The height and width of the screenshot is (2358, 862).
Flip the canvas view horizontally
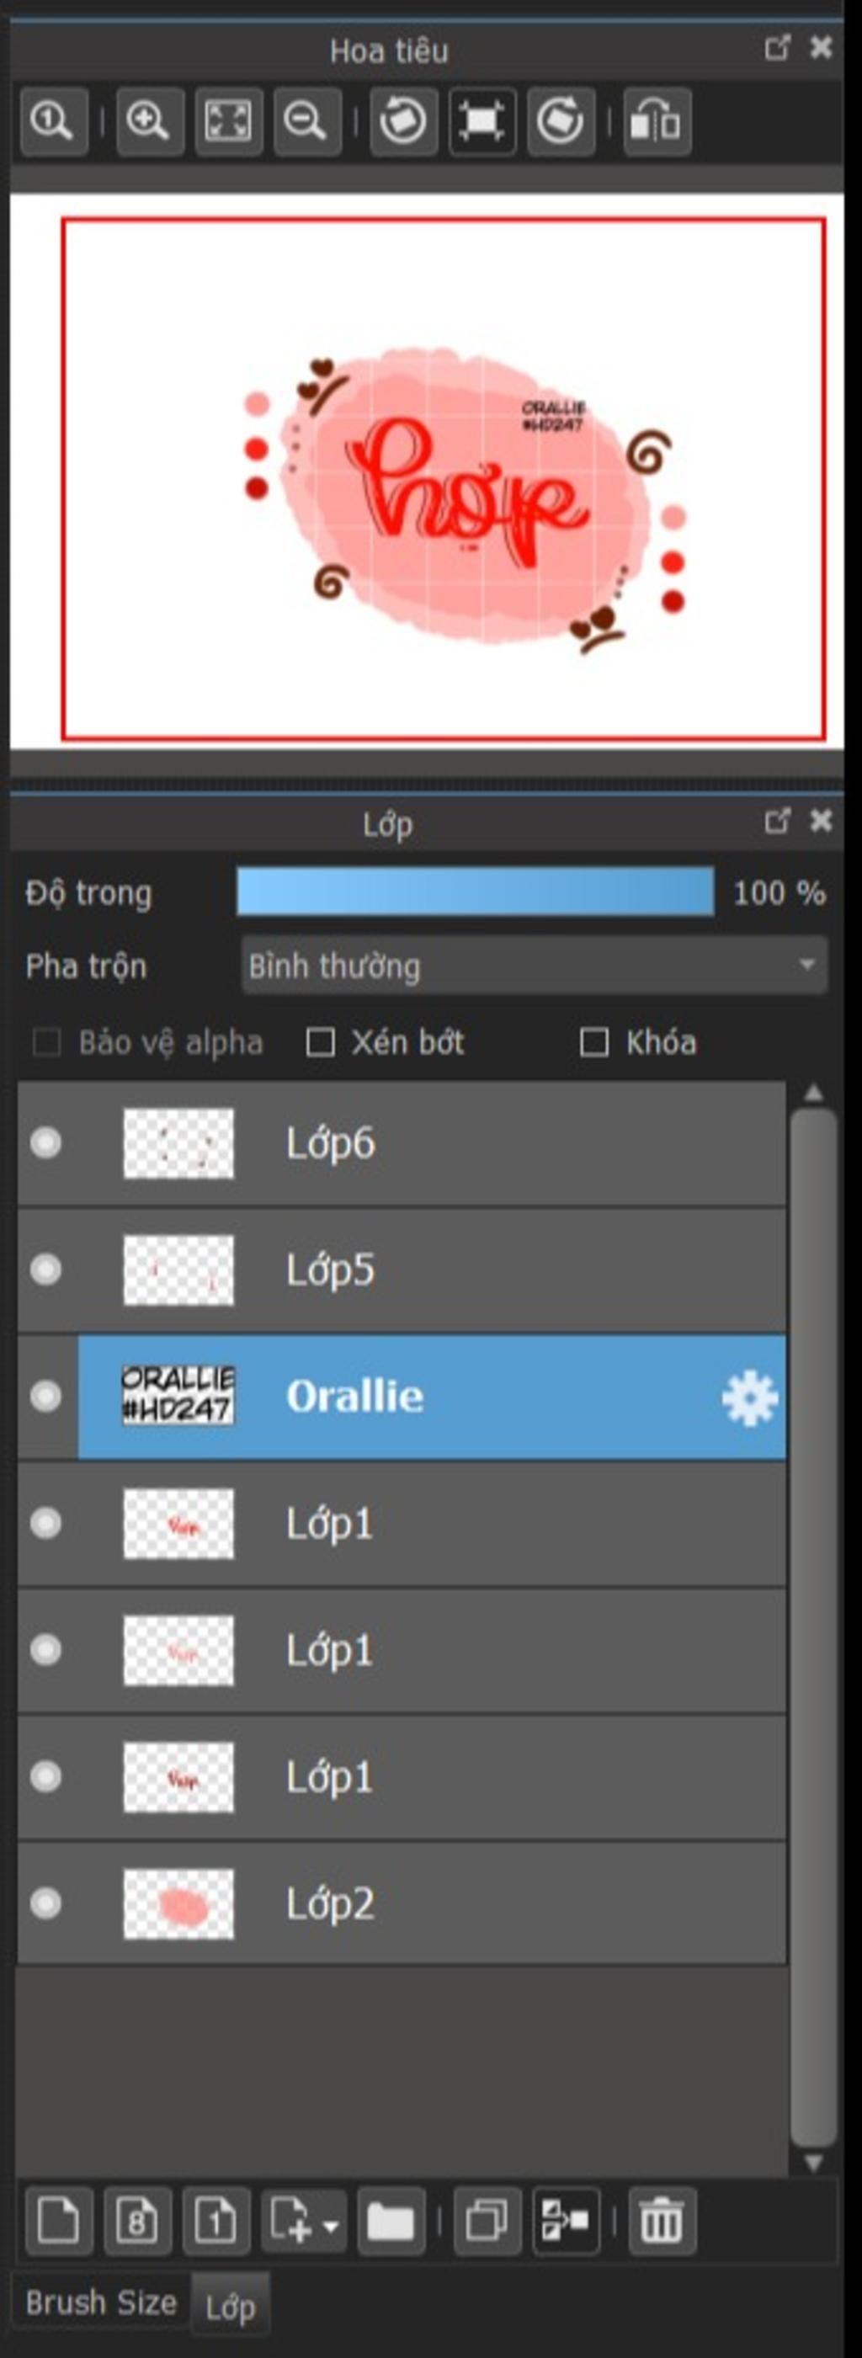pyautogui.click(x=657, y=121)
